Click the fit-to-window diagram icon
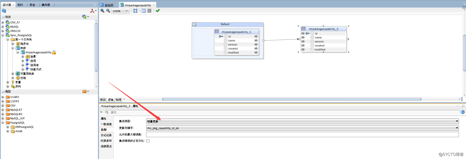This screenshot has width=466, height=159. [135, 11]
